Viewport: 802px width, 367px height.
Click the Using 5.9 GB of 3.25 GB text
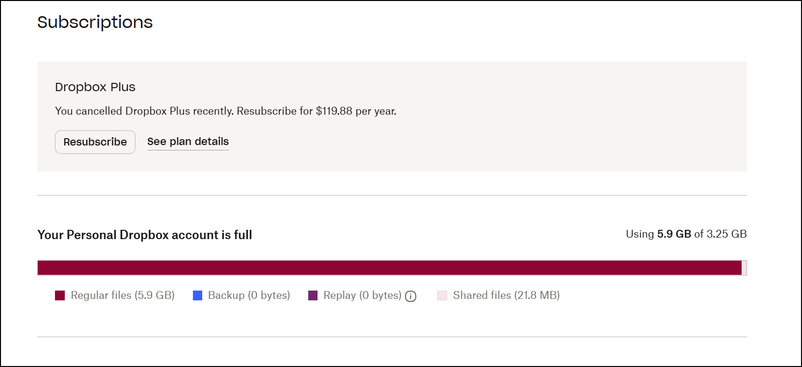coord(686,234)
